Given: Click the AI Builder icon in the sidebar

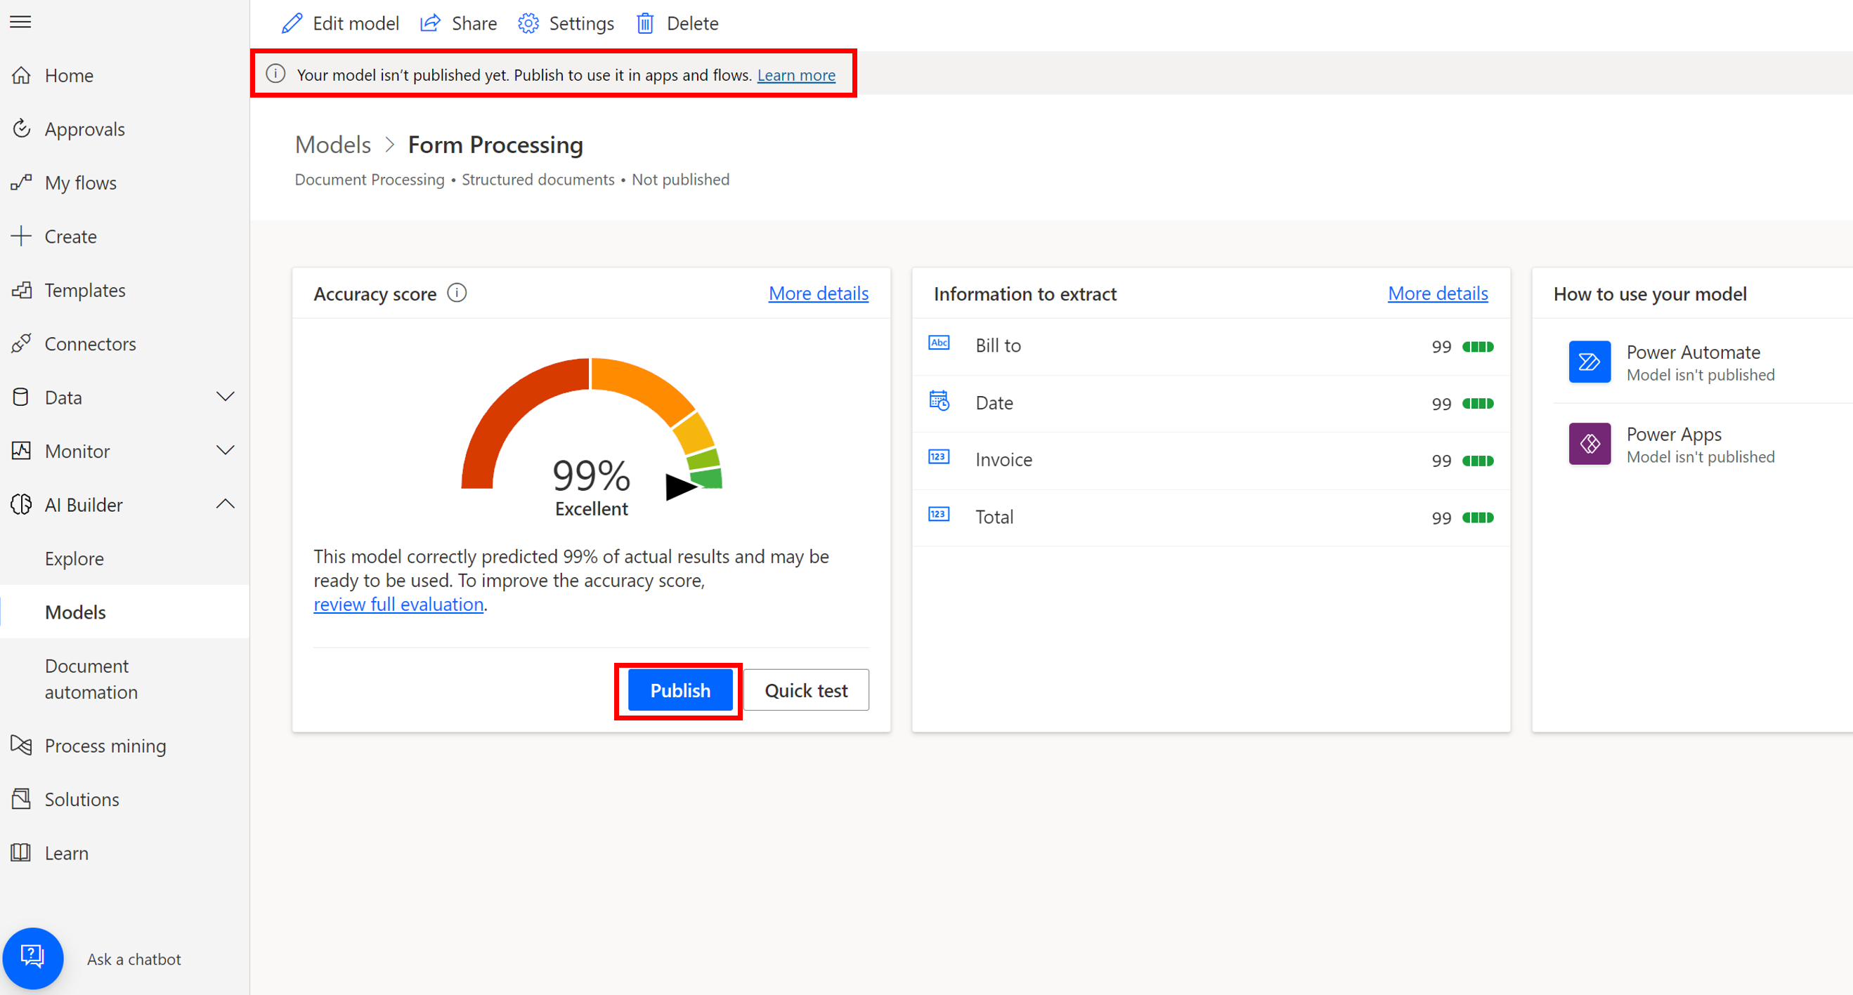Looking at the screenshot, I should pos(21,504).
